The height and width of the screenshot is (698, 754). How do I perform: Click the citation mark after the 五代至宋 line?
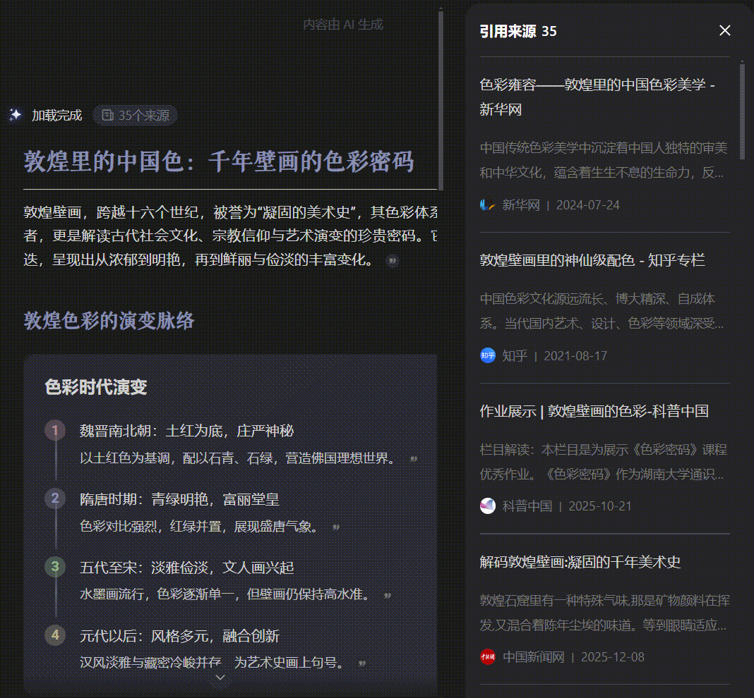387,594
